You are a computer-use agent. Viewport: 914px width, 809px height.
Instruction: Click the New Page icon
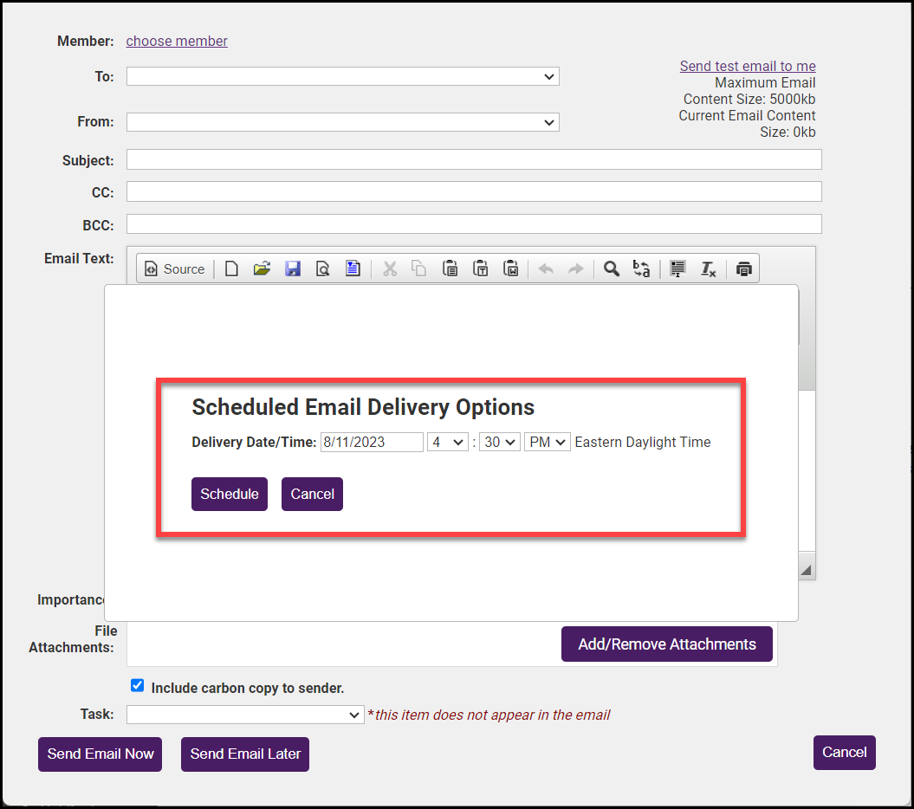[x=231, y=269]
